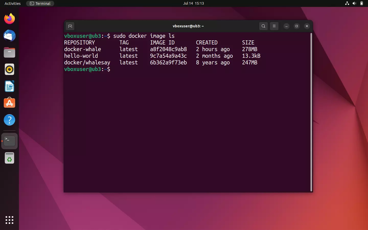Click the battery indicator
Image resolution: width=368 pixels, height=230 pixels.
(362, 3)
